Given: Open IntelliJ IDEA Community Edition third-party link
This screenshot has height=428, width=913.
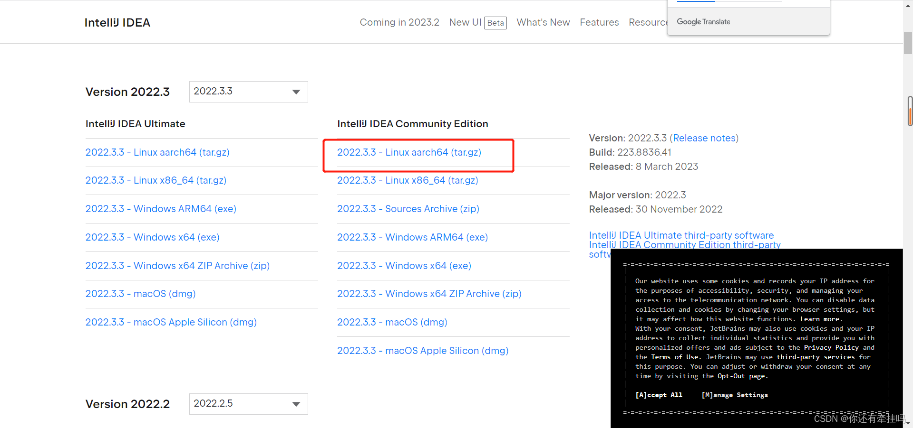Looking at the screenshot, I should coord(685,245).
